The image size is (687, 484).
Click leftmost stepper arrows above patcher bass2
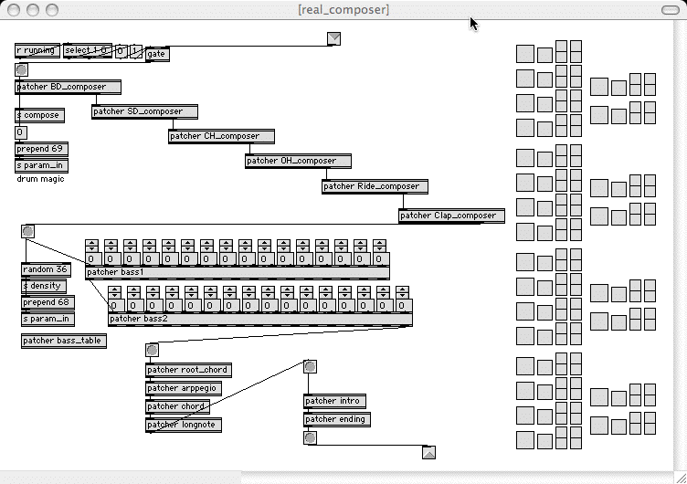click(114, 292)
